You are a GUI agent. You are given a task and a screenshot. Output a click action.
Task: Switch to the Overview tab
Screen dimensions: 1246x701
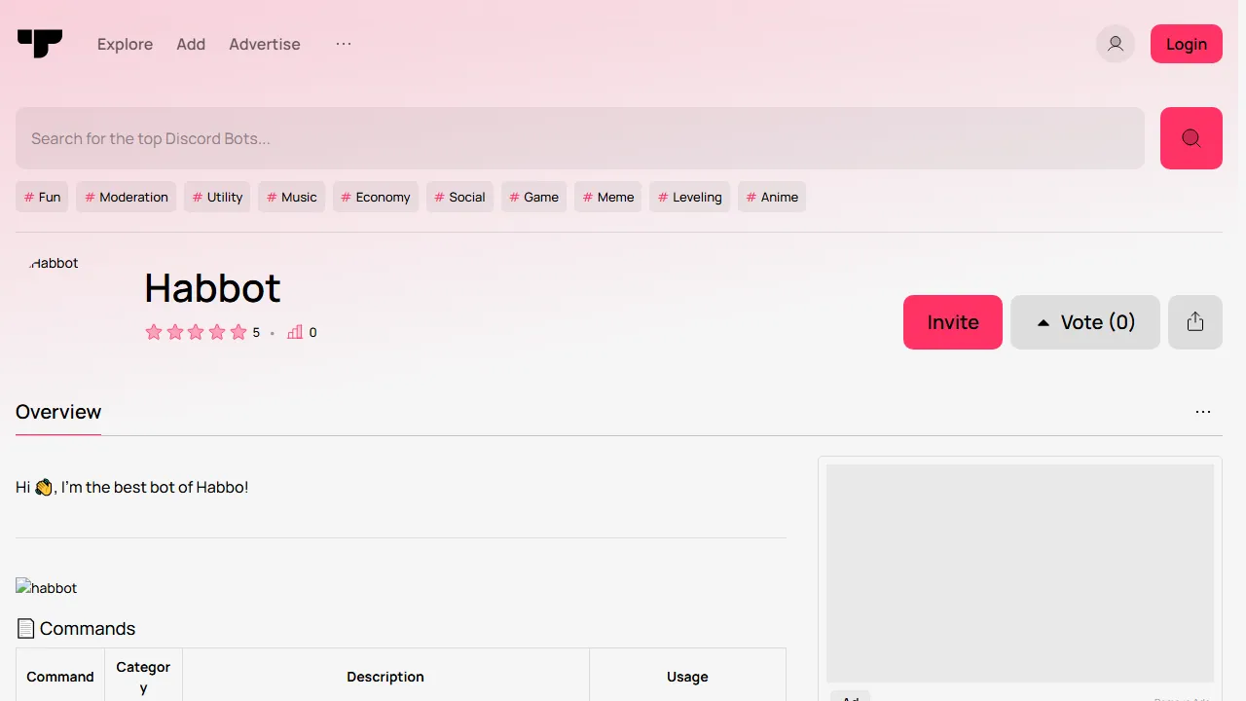coord(57,412)
